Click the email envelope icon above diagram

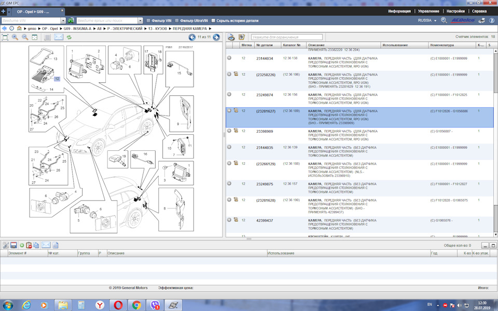click(x=59, y=37)
